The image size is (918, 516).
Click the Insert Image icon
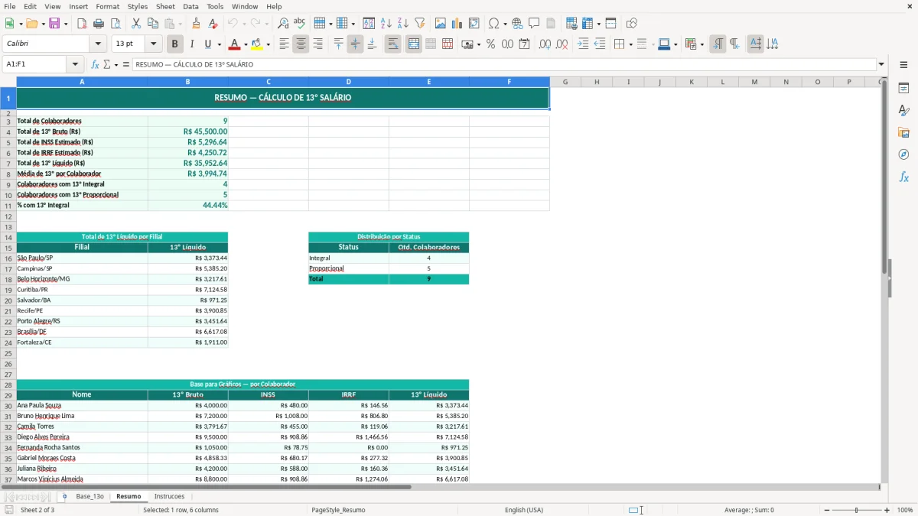click(x=440, y=24)
